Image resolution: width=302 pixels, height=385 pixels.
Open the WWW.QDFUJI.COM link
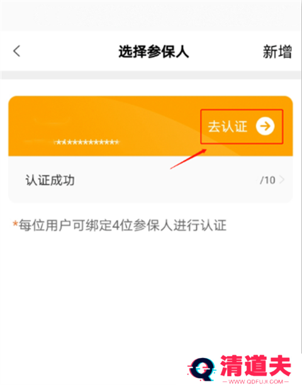coord(255,381)
